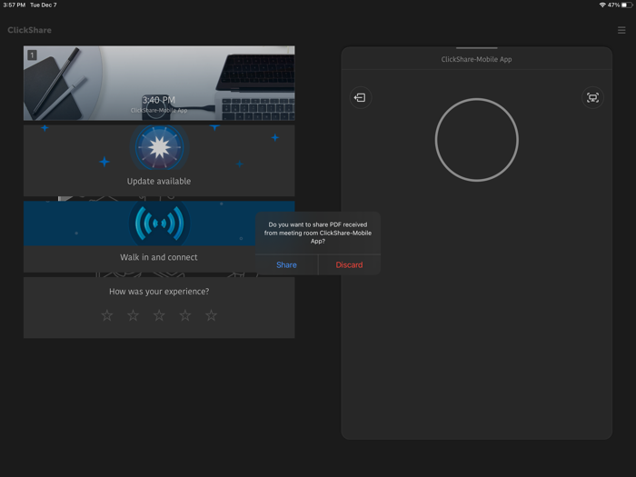The width and height of the screenshot is (636, 477).
Task: Tap the starburst update icon
Action: 159,147
